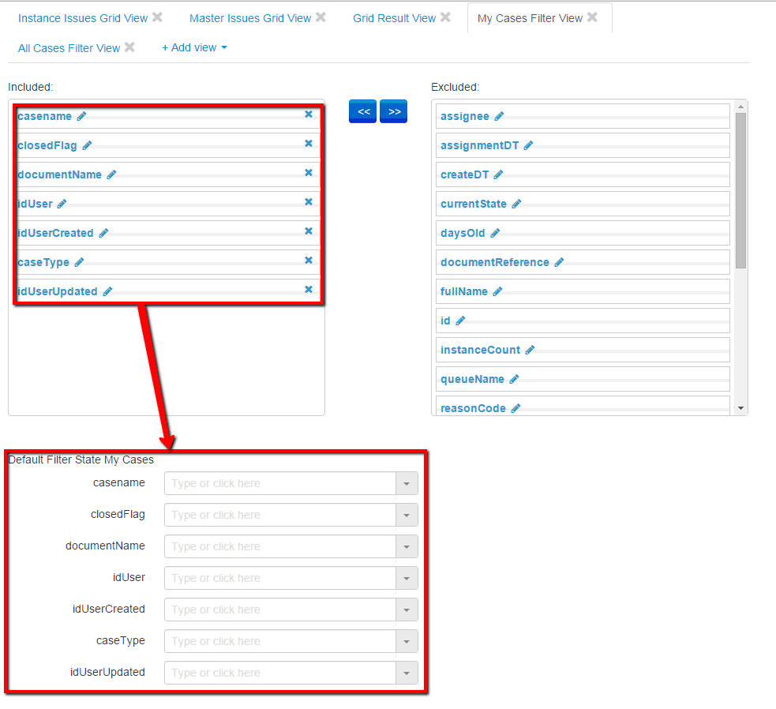Remove closedFlag using its X icon
Viewport: 776px width, 709px height.
click(x=309, y=144)
